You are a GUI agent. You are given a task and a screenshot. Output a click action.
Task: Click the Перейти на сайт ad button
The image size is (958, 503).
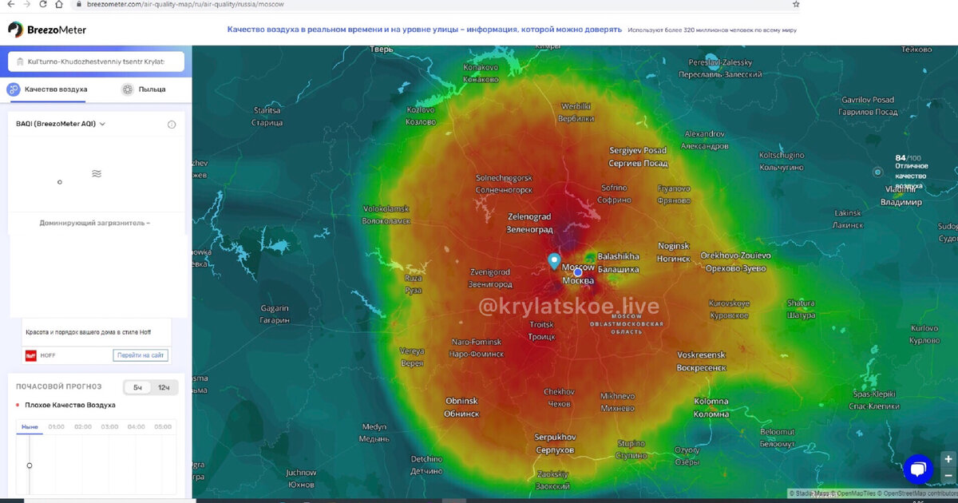point(141,355)
